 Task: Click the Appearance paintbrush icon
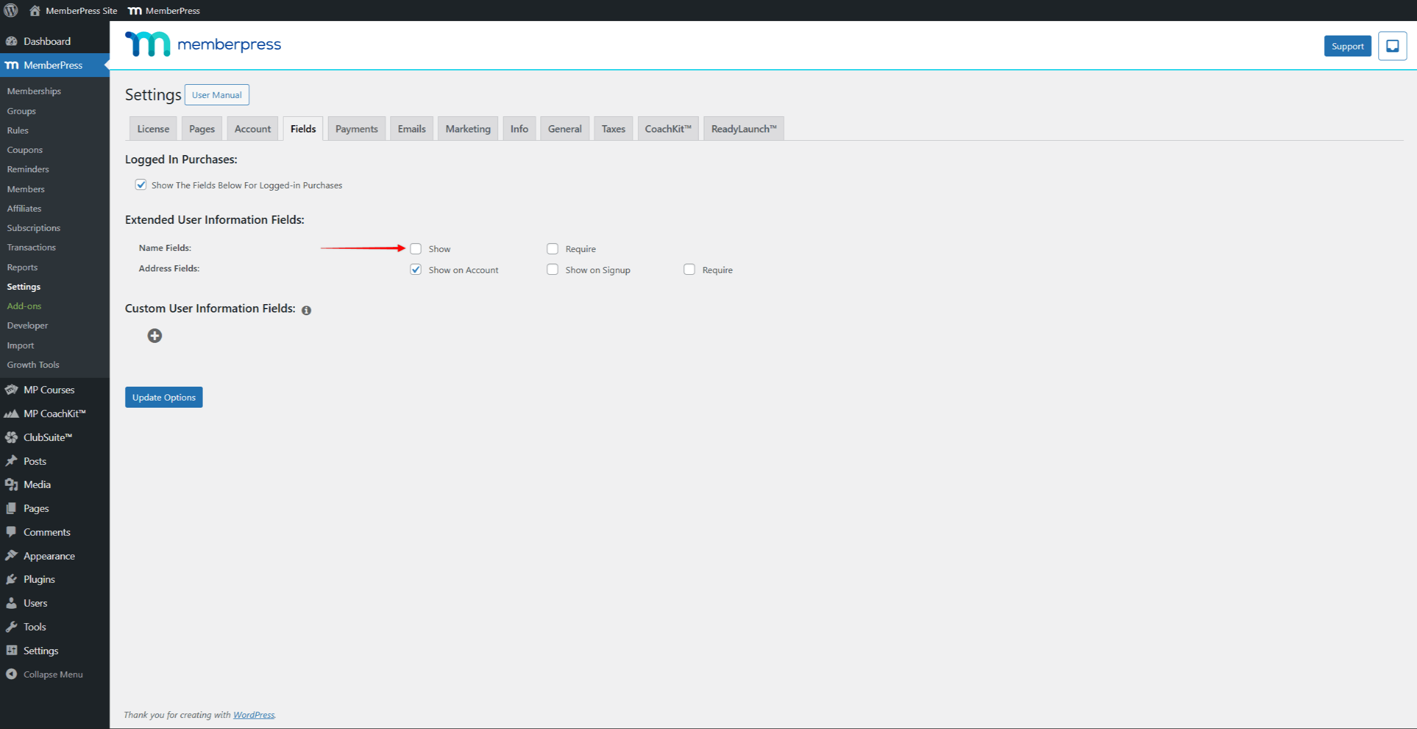(x=12, y=555)
